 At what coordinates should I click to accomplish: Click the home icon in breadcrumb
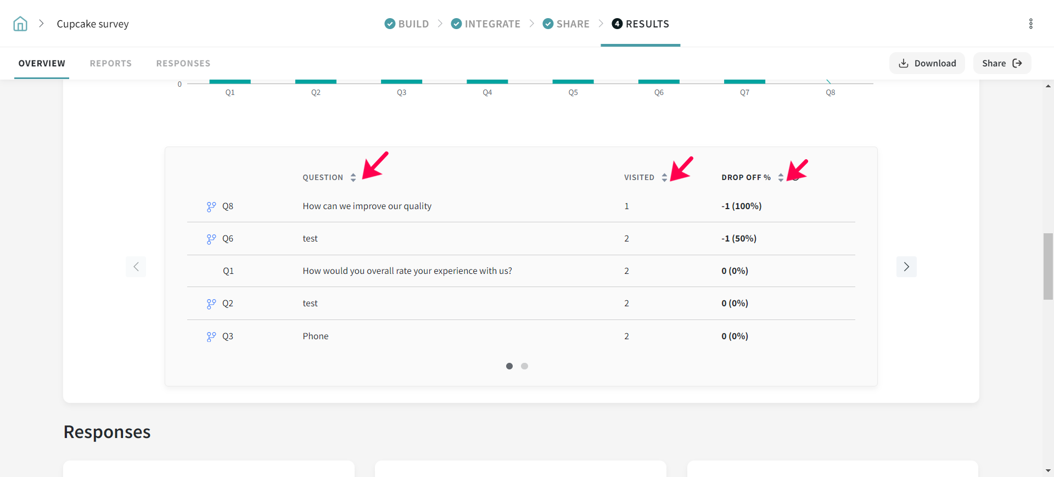[x=20, y=24]
